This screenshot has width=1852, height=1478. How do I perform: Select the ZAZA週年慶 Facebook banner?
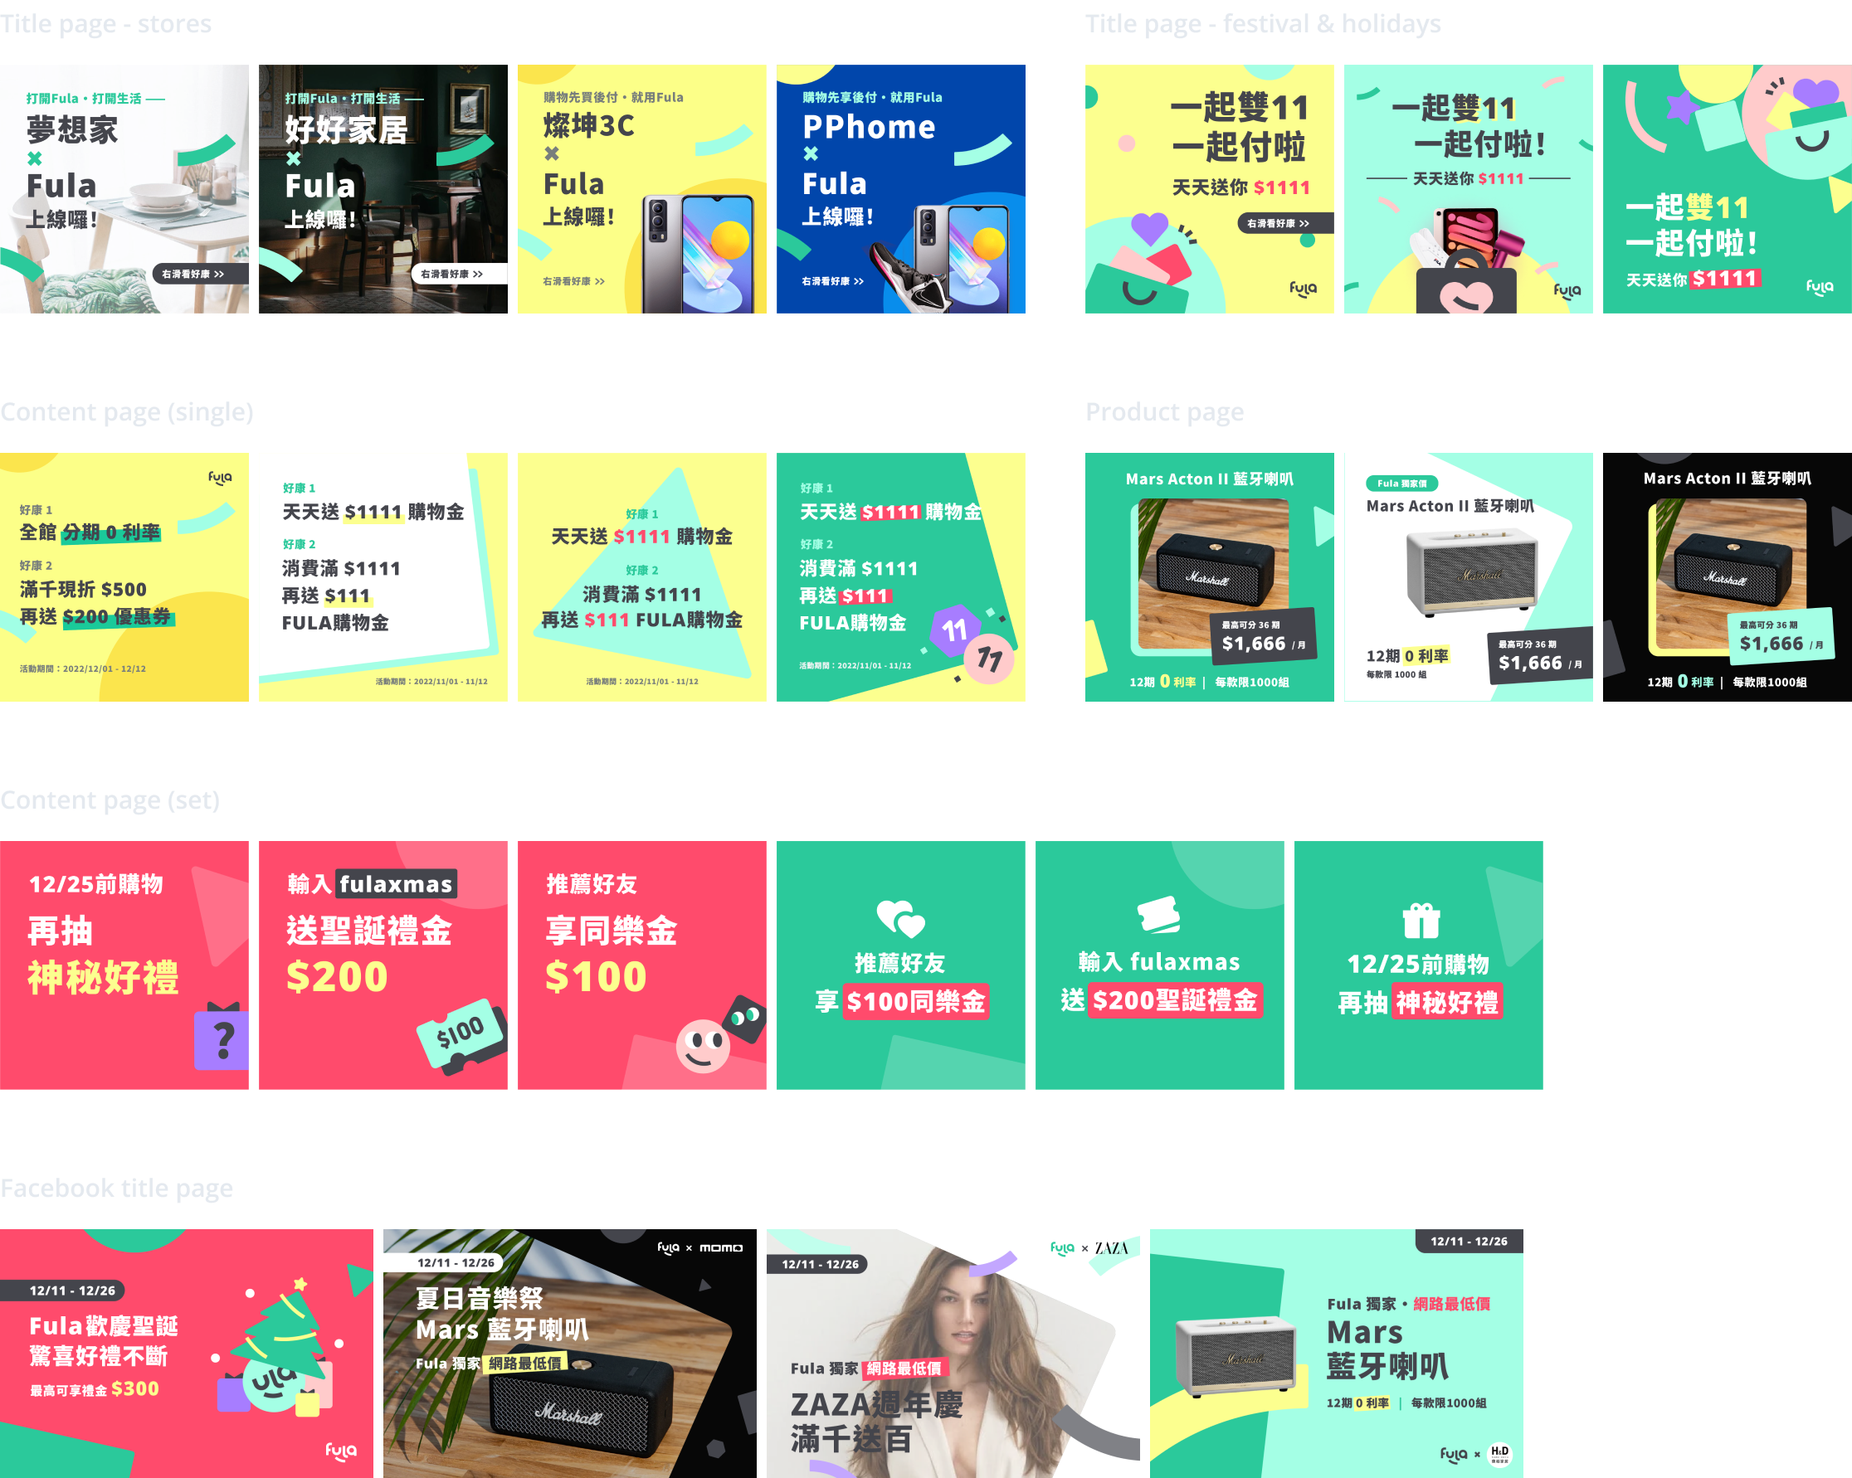click(953, 1354)
